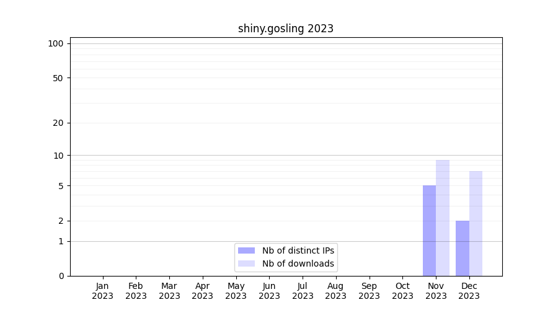Select the 'Nb of downloads' legend label

click(298, 263)
